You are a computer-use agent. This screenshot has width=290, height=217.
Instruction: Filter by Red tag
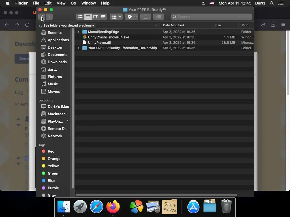[51, 151]
